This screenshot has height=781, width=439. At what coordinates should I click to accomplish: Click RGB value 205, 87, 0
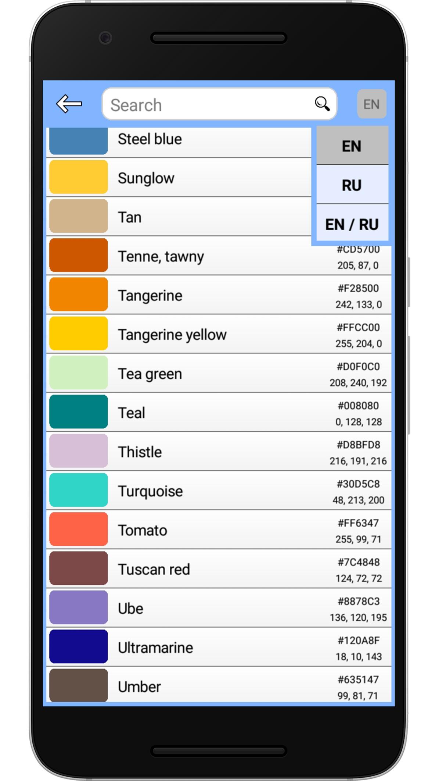358,265
